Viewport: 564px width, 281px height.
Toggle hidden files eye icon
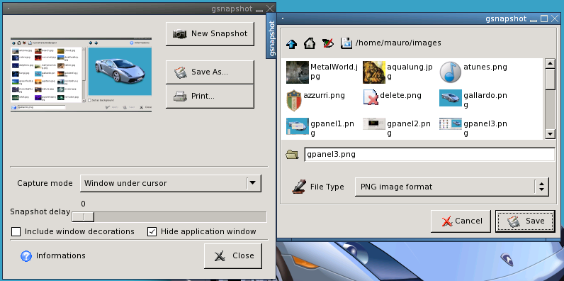click(327, 43)
